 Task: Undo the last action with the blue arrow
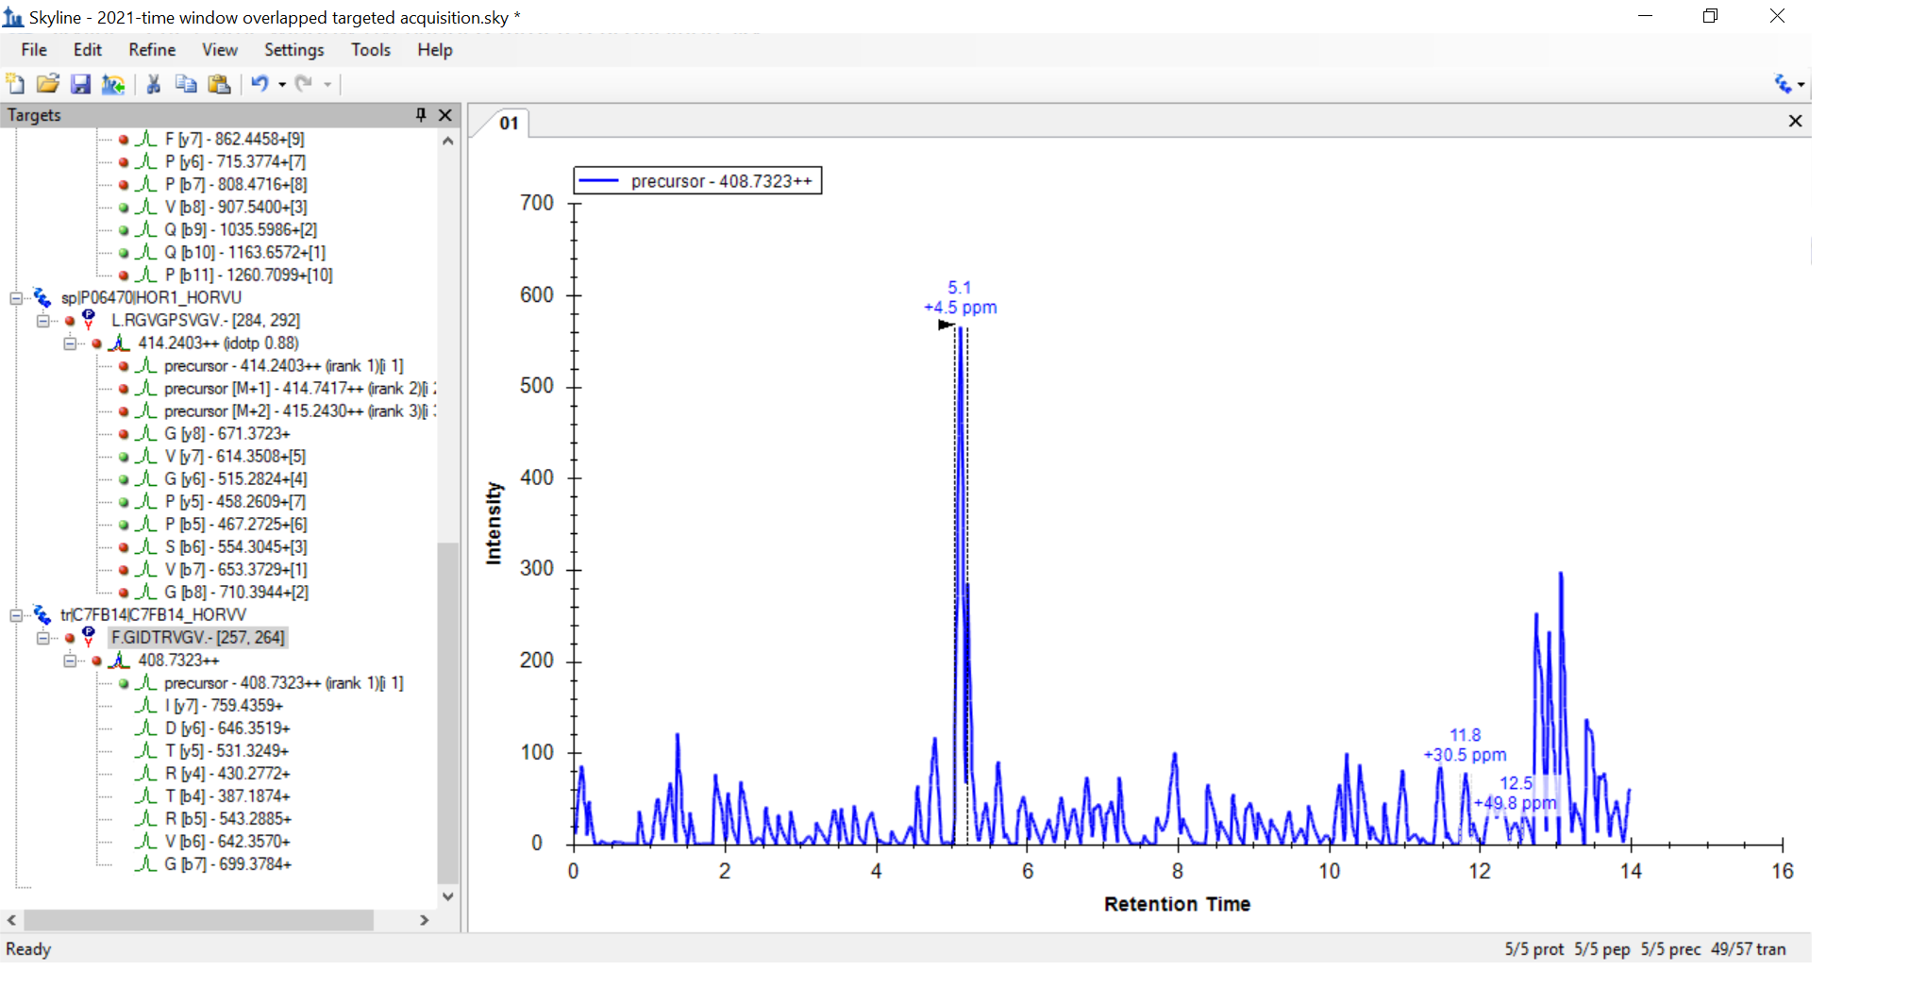coord(260,84)
